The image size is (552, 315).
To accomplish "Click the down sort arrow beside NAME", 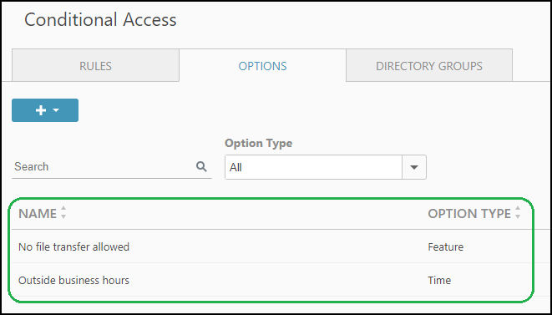I will (x=63, y=216).
